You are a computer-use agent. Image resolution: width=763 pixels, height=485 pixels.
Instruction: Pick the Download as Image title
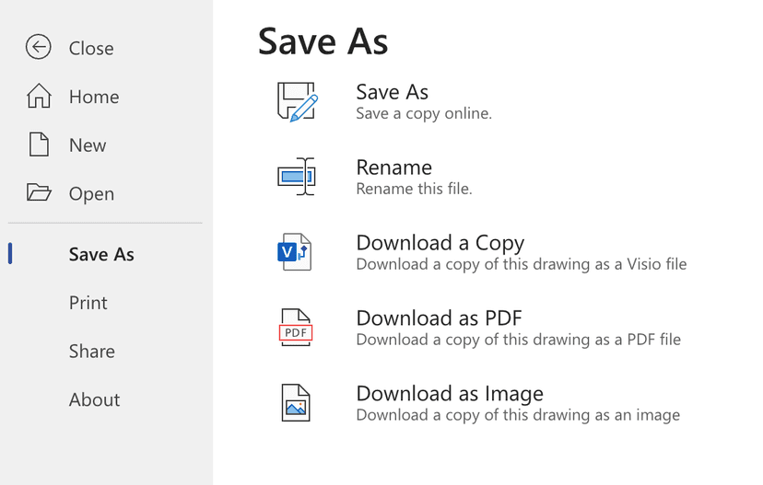tap(449, 394)
